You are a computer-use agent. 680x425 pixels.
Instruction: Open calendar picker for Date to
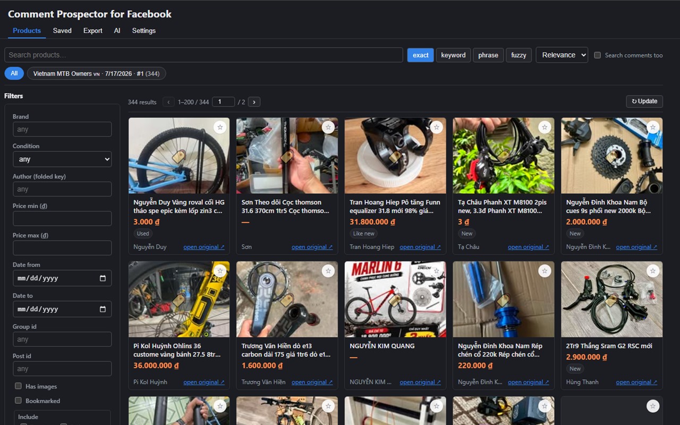pos(103,309)
